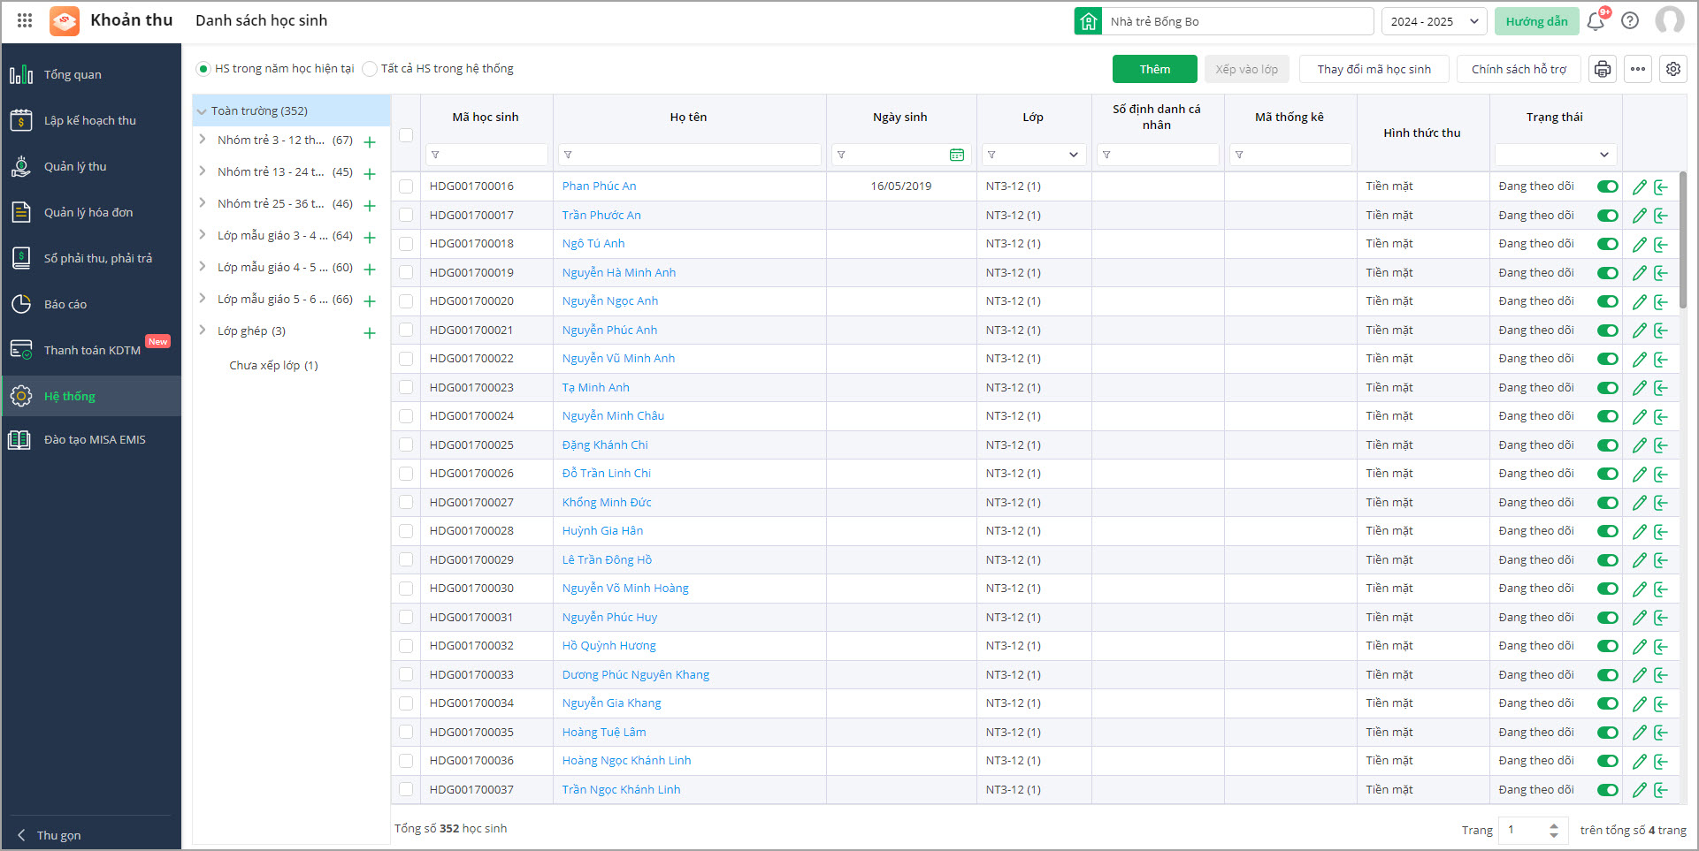Open Báo cáo in sidebar
1699x851 pixels.
(x=91, y=305)
